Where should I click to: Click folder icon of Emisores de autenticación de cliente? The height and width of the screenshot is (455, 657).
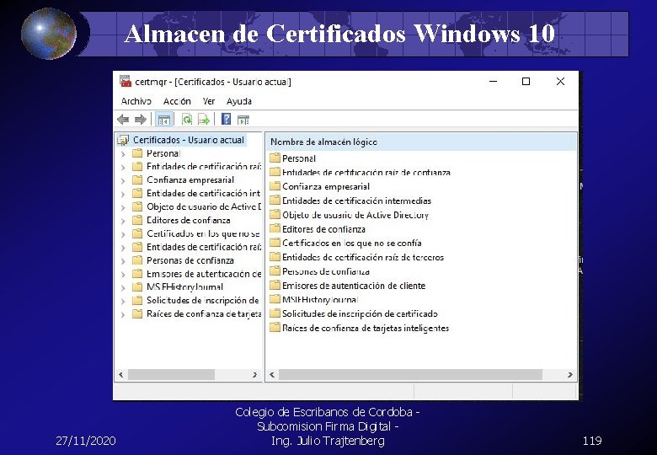(275, 286)
